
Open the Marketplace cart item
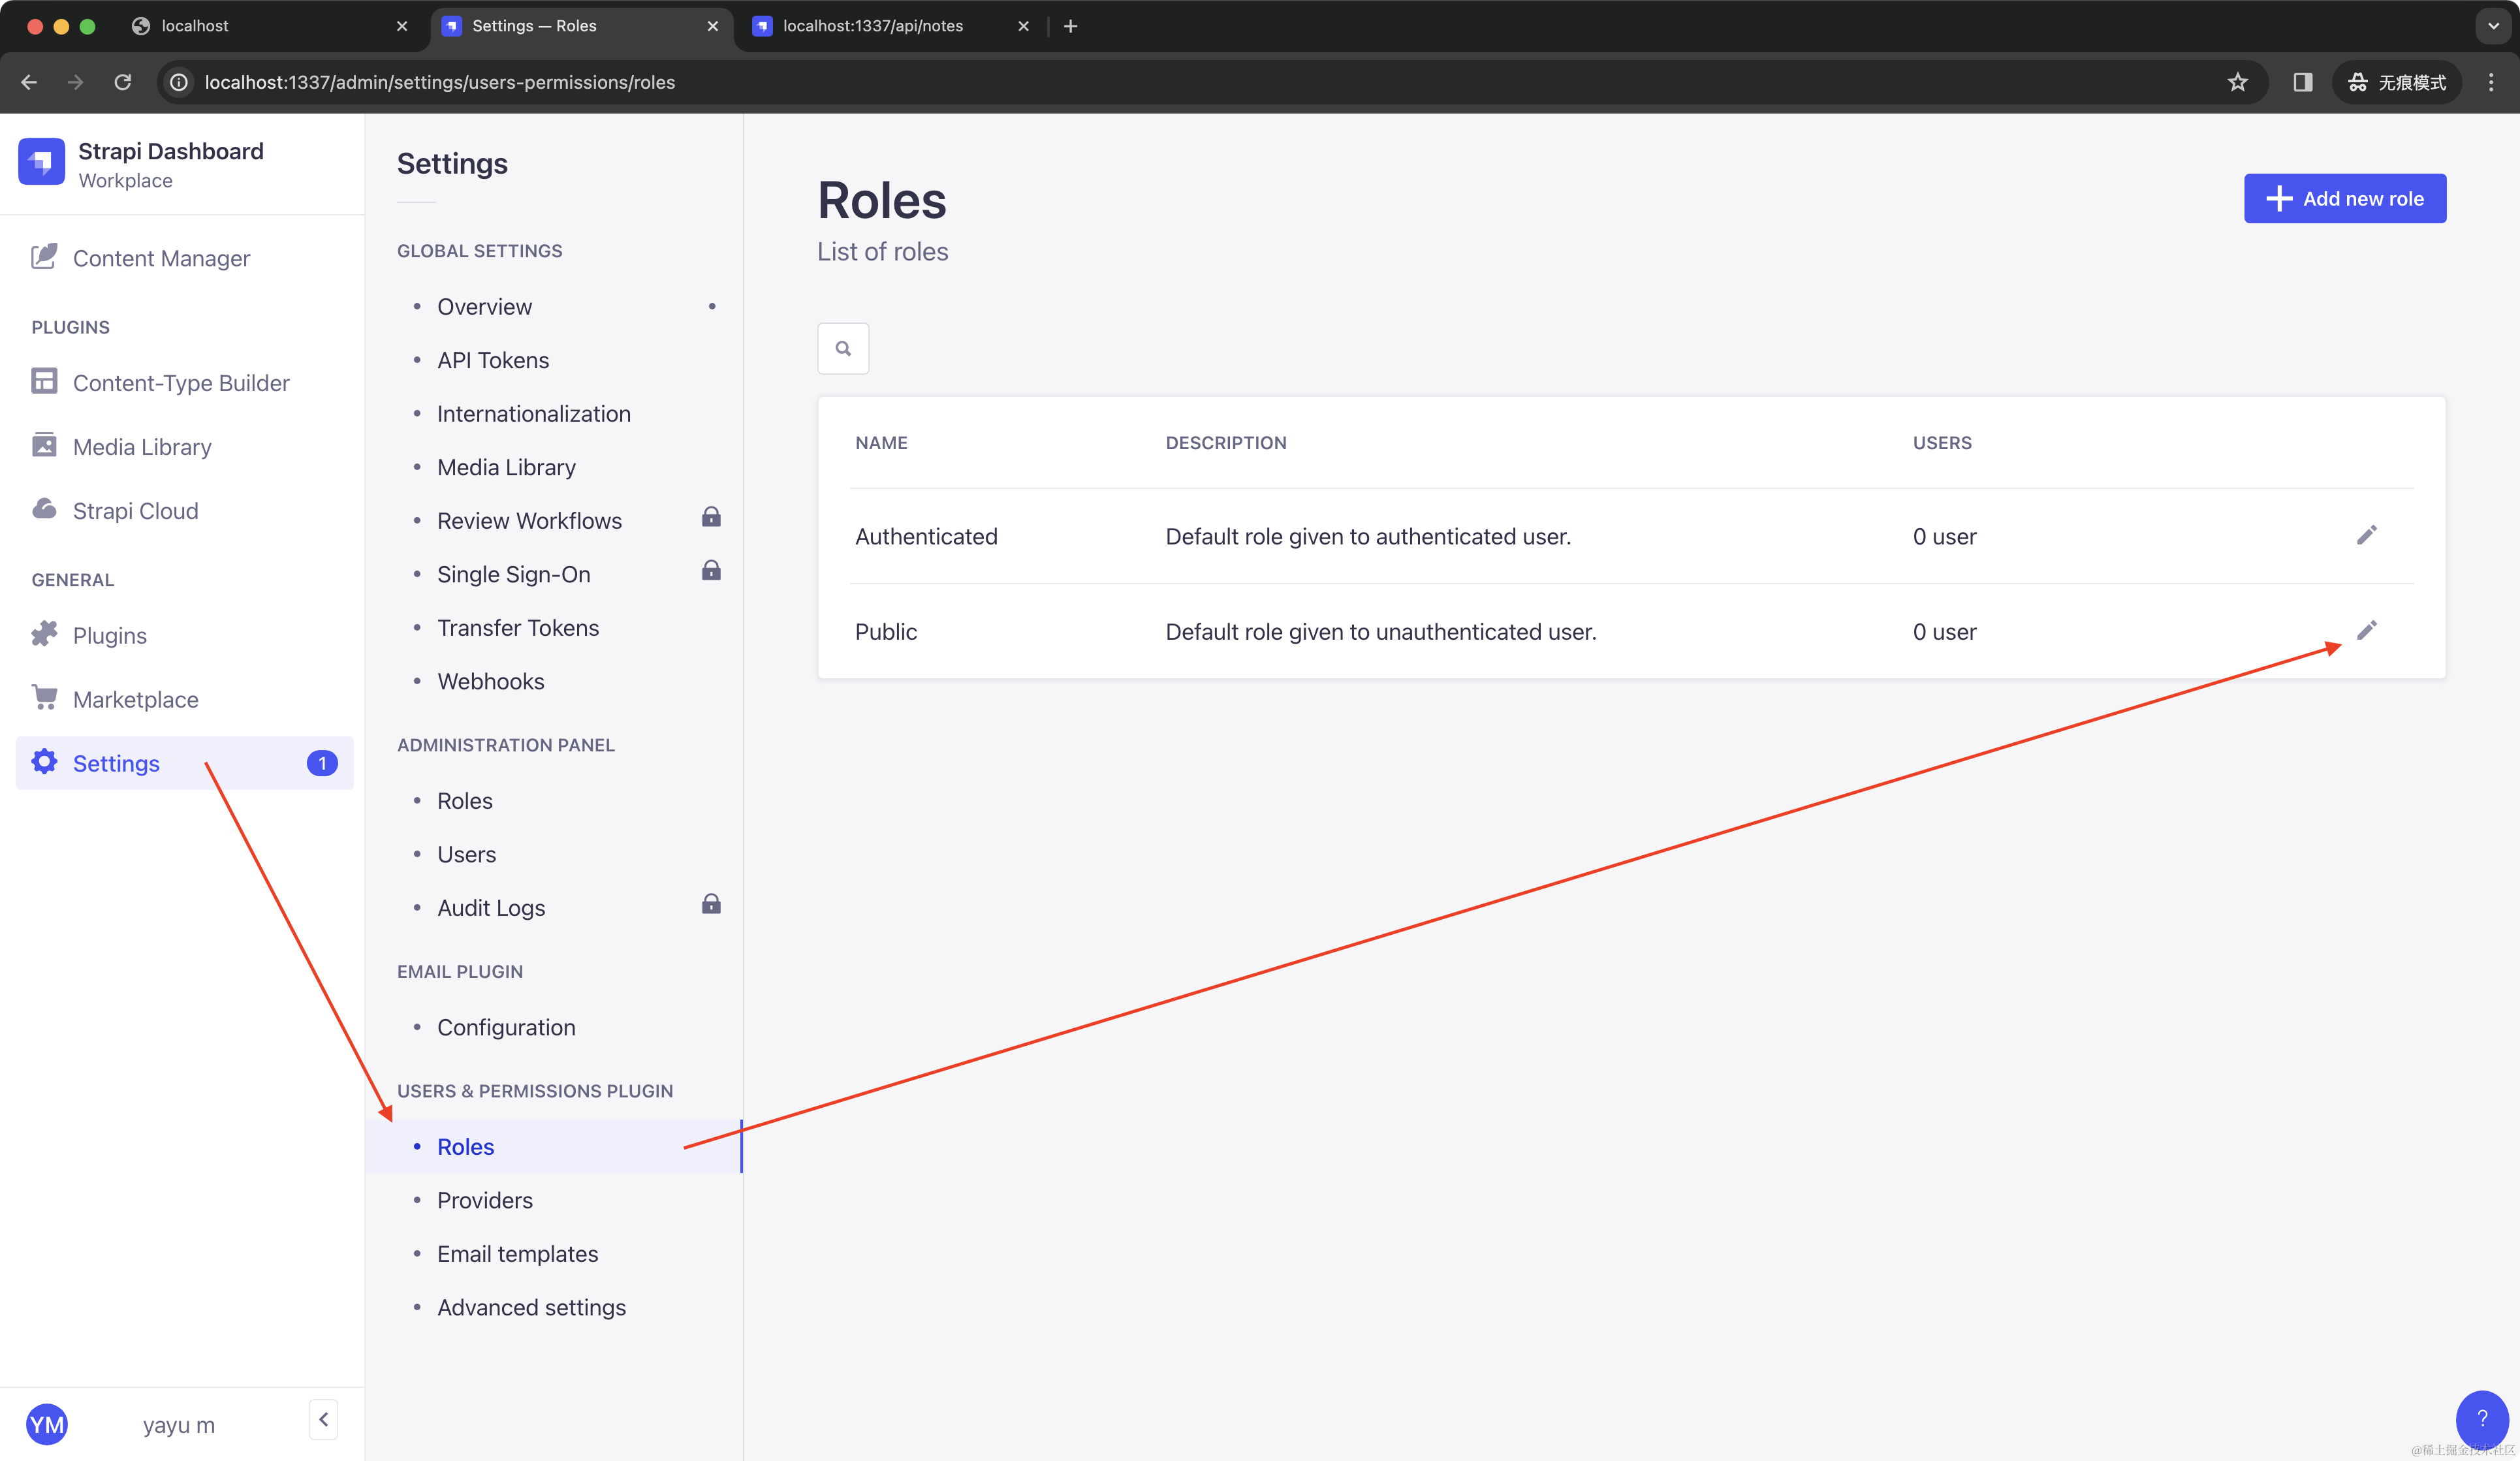tap(135, 699)
